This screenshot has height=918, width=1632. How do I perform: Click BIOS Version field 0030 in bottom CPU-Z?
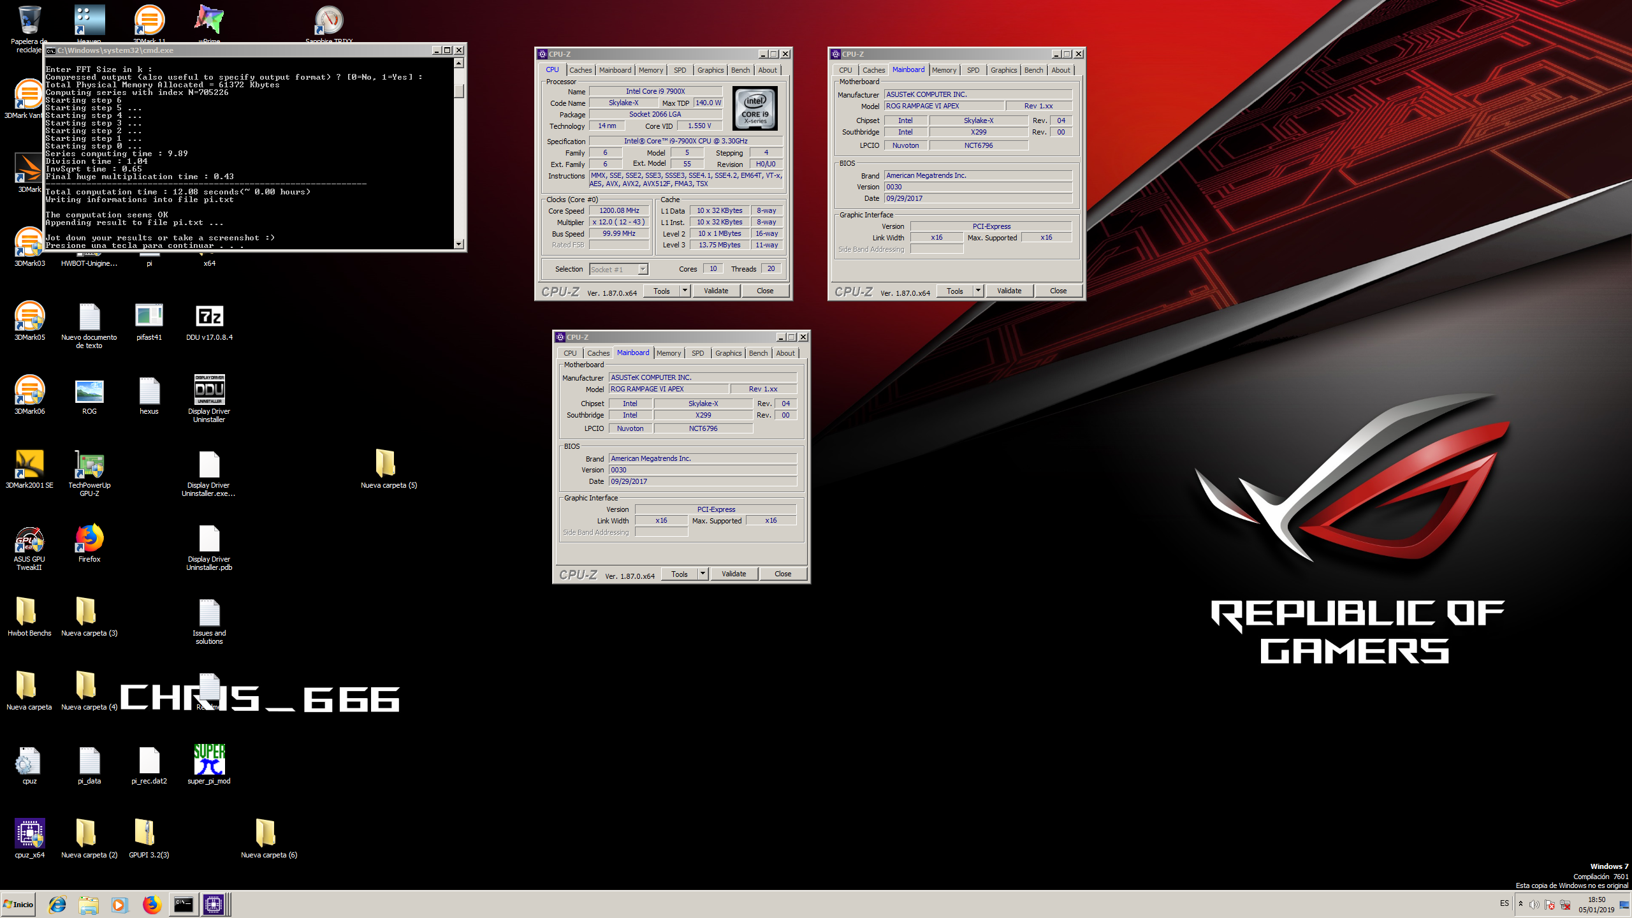(703, 470)
